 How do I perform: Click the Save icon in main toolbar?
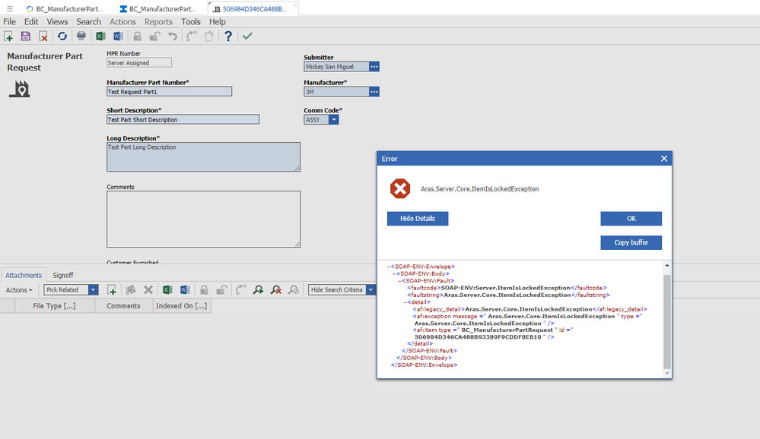(26, 36)
